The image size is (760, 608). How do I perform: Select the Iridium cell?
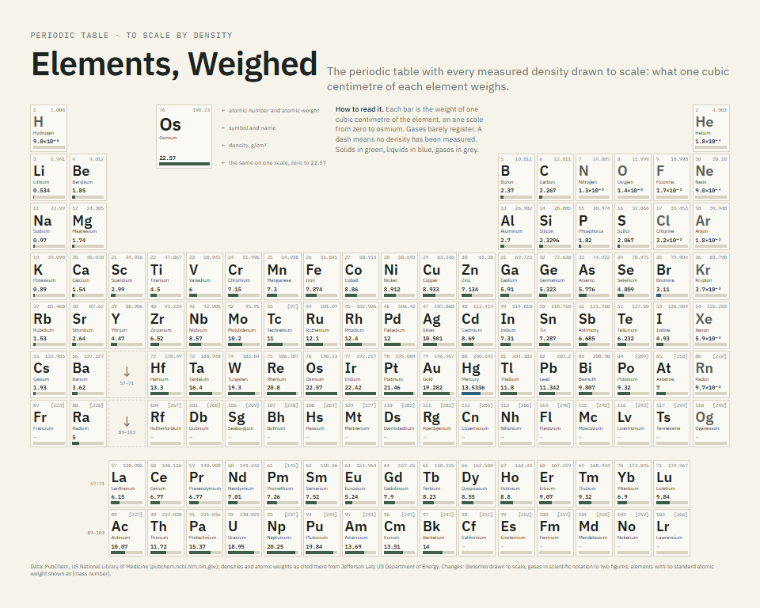pos(361,374)
